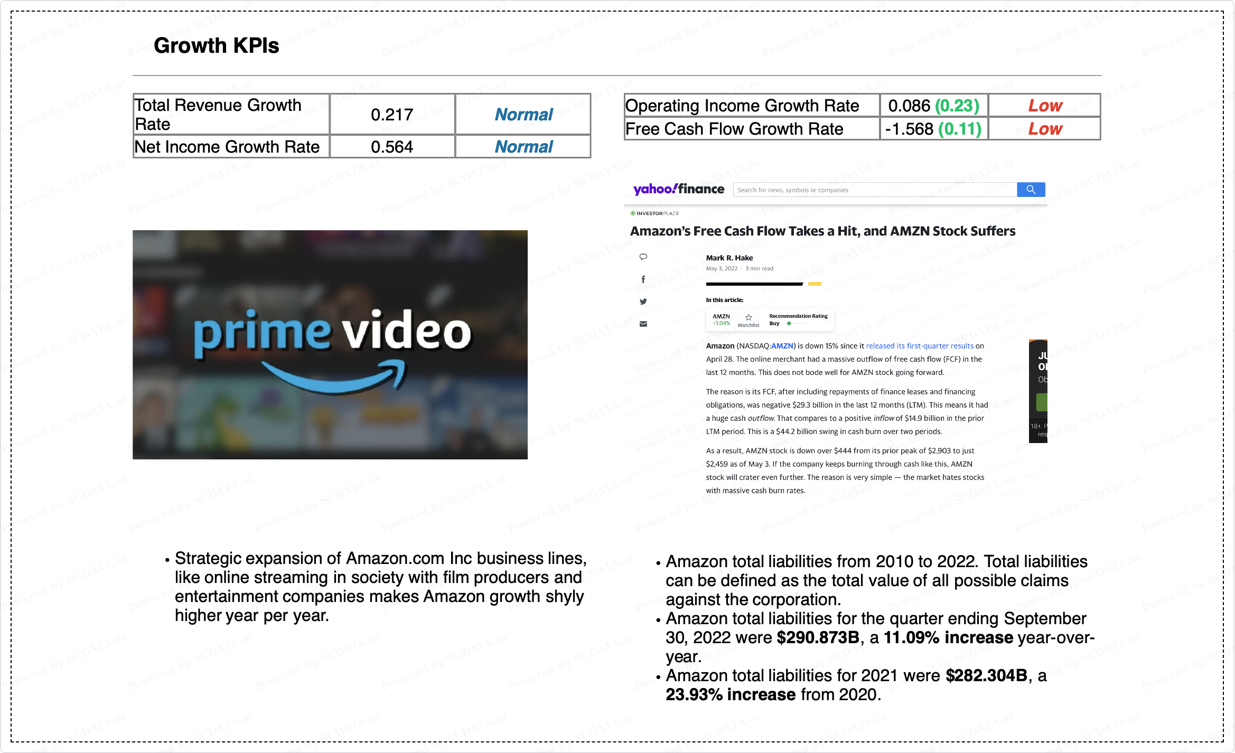1235x753 pixels.
Task: Click the email share icon
Action: (643, 324)
